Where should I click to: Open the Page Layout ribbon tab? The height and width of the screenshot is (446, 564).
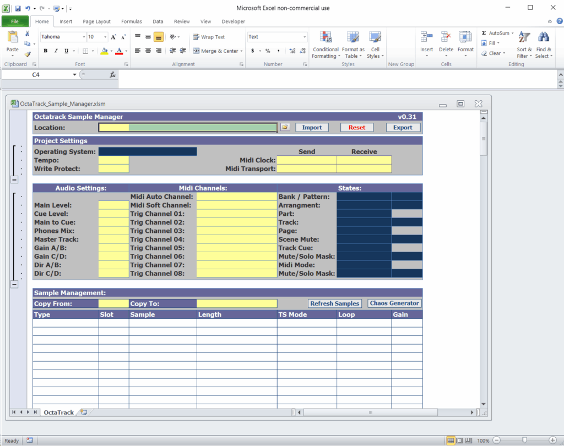pyautogui.click(x=96, y=21)
